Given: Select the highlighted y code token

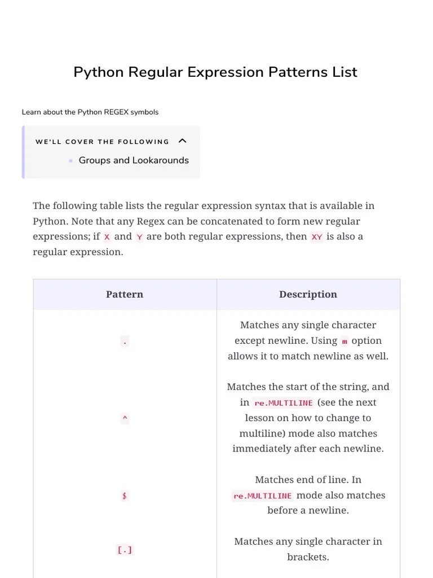Looking at the screenshot, I should click(139, 237).
